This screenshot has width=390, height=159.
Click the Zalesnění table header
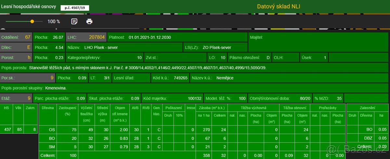367,108
